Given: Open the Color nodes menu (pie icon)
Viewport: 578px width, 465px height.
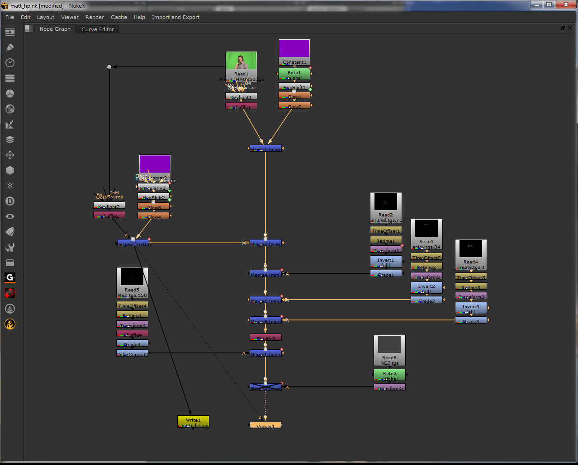Looking at the screenshot, I should [9, 93].
